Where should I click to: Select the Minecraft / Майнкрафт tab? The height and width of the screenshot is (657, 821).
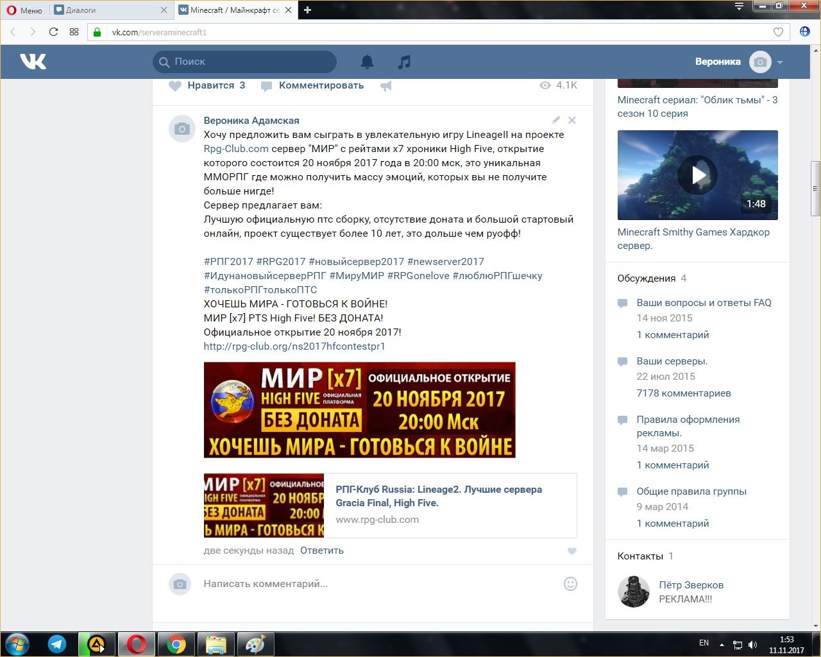click(234, 10)
